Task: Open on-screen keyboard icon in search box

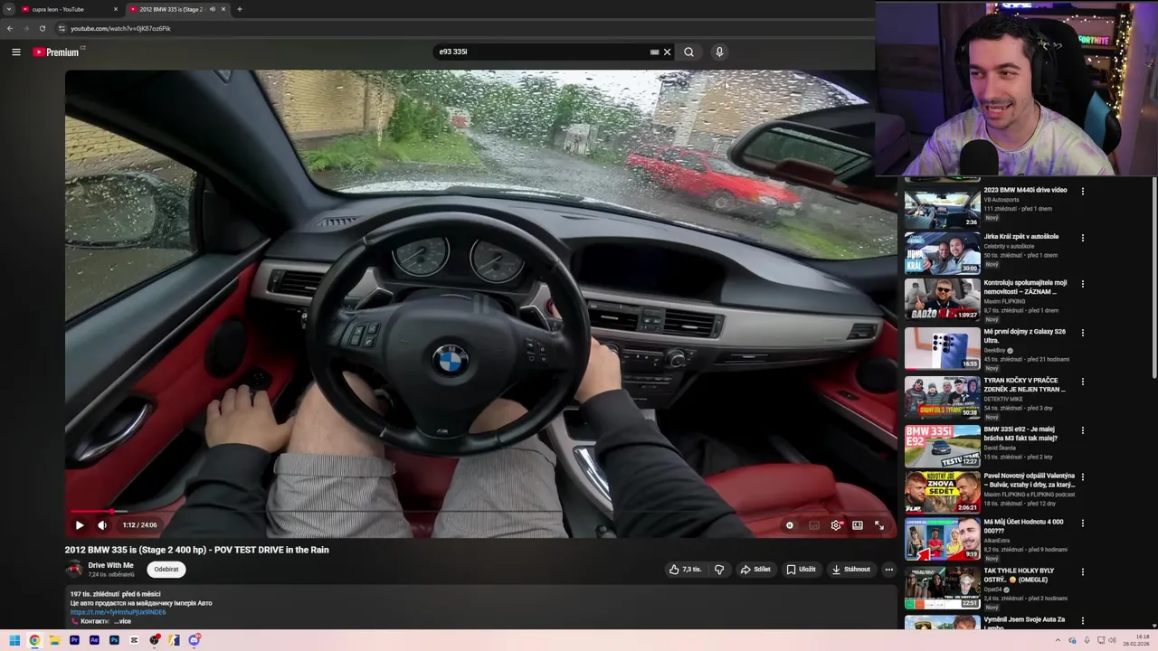Action: click(654, 52)
